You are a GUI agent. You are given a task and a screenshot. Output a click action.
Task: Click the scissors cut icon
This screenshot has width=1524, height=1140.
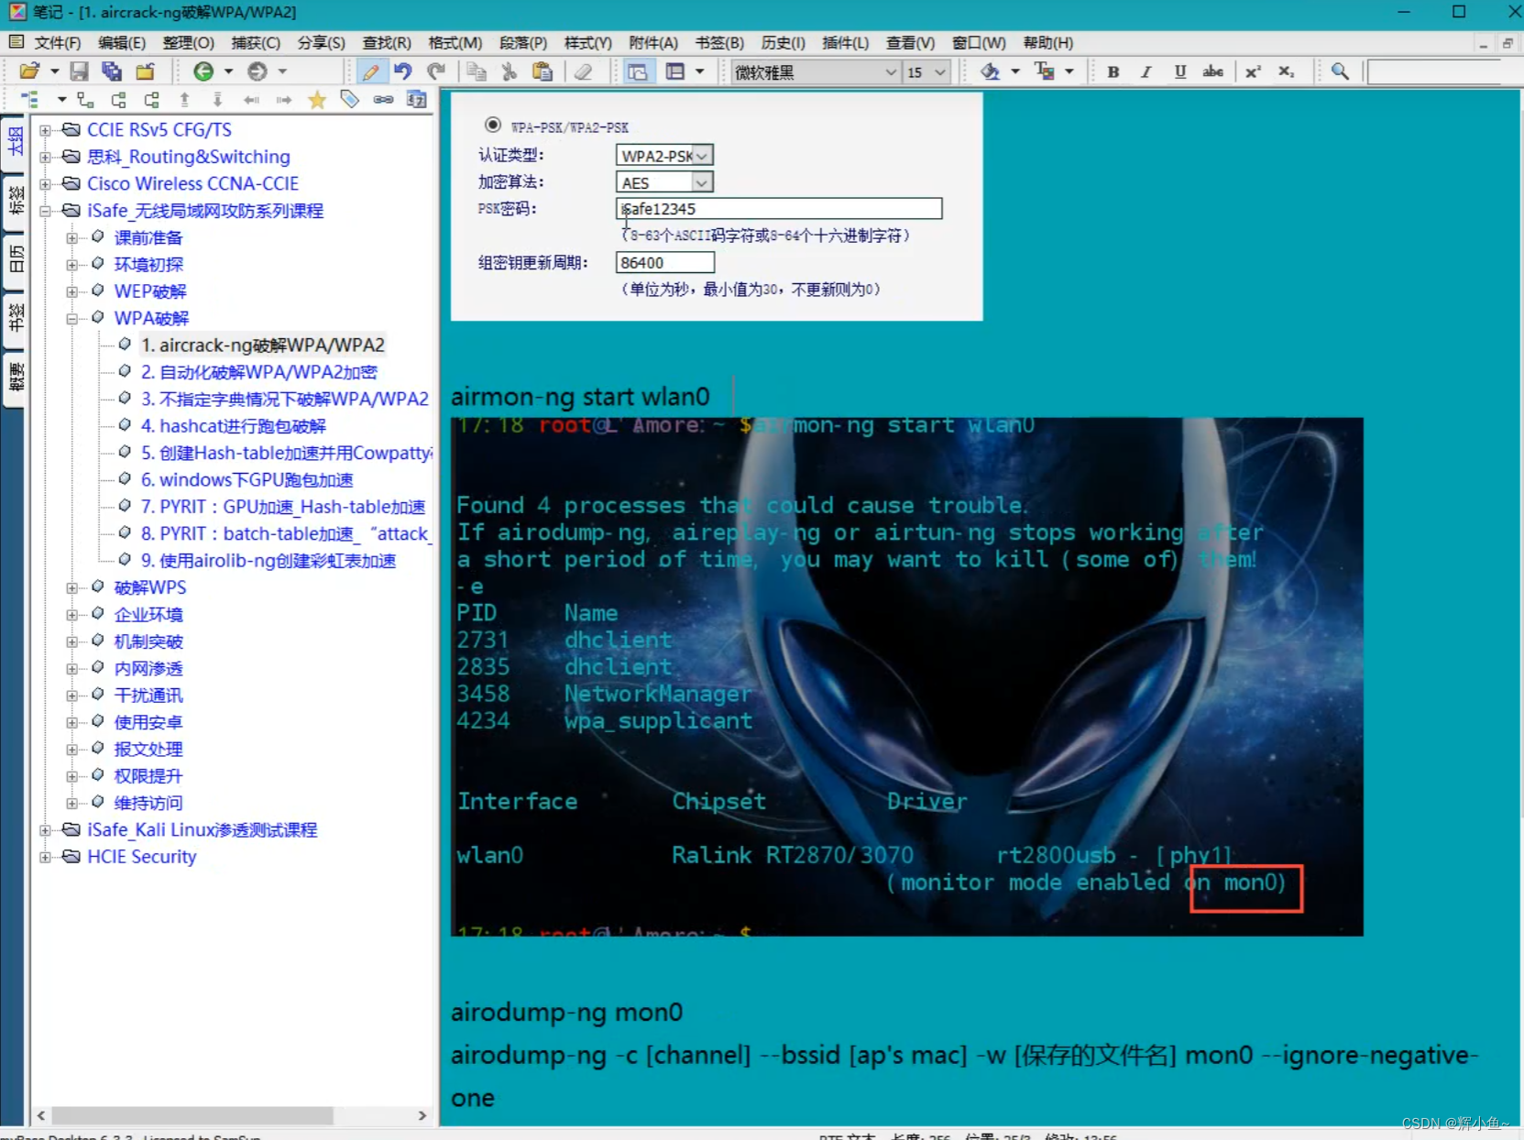510,71
